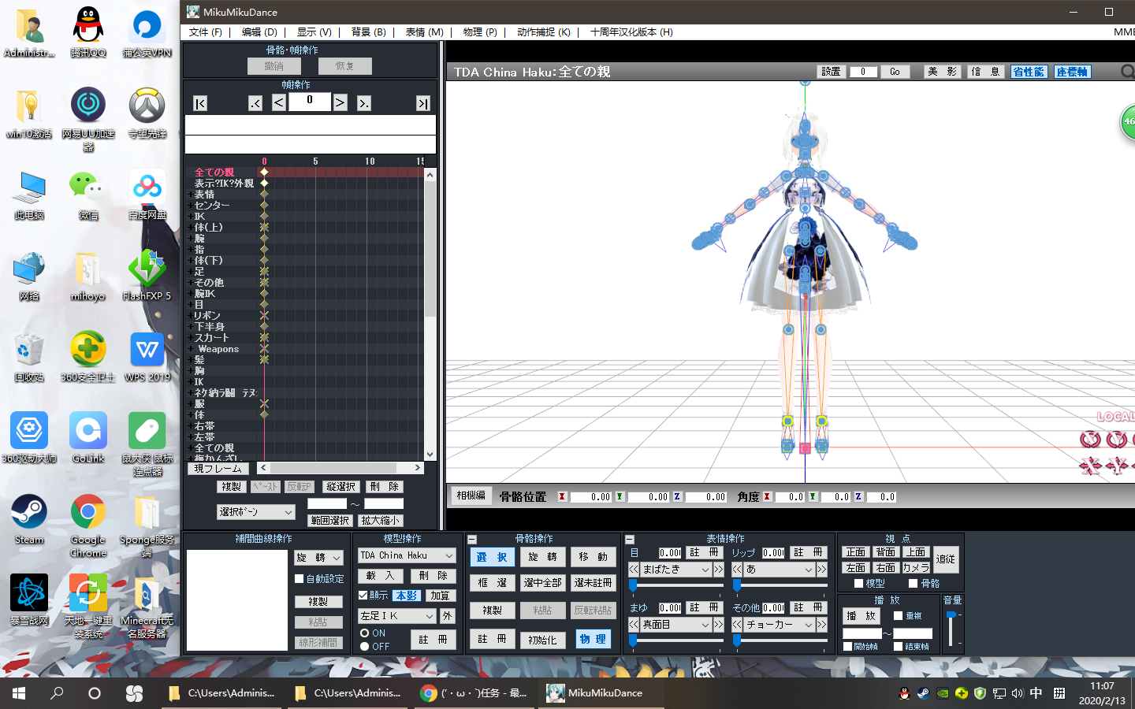1135x709 pixels.
Task: Open Google Chrome desktop shortcut
Action: click(x=88, y=525)
